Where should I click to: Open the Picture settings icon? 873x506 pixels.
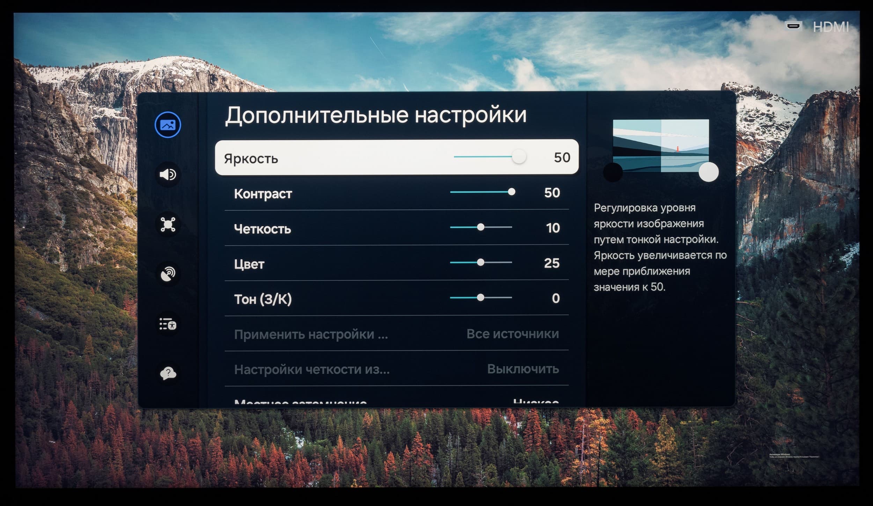168,125
